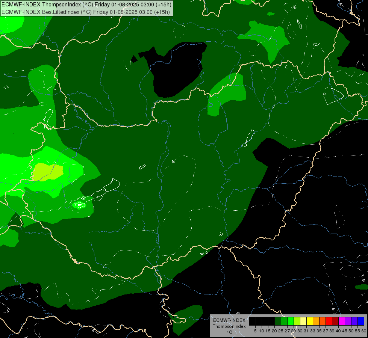Click the legend tick value '25'
This screenshot has height=338, width=368.
pyautogui.click(x=281, y=331)
